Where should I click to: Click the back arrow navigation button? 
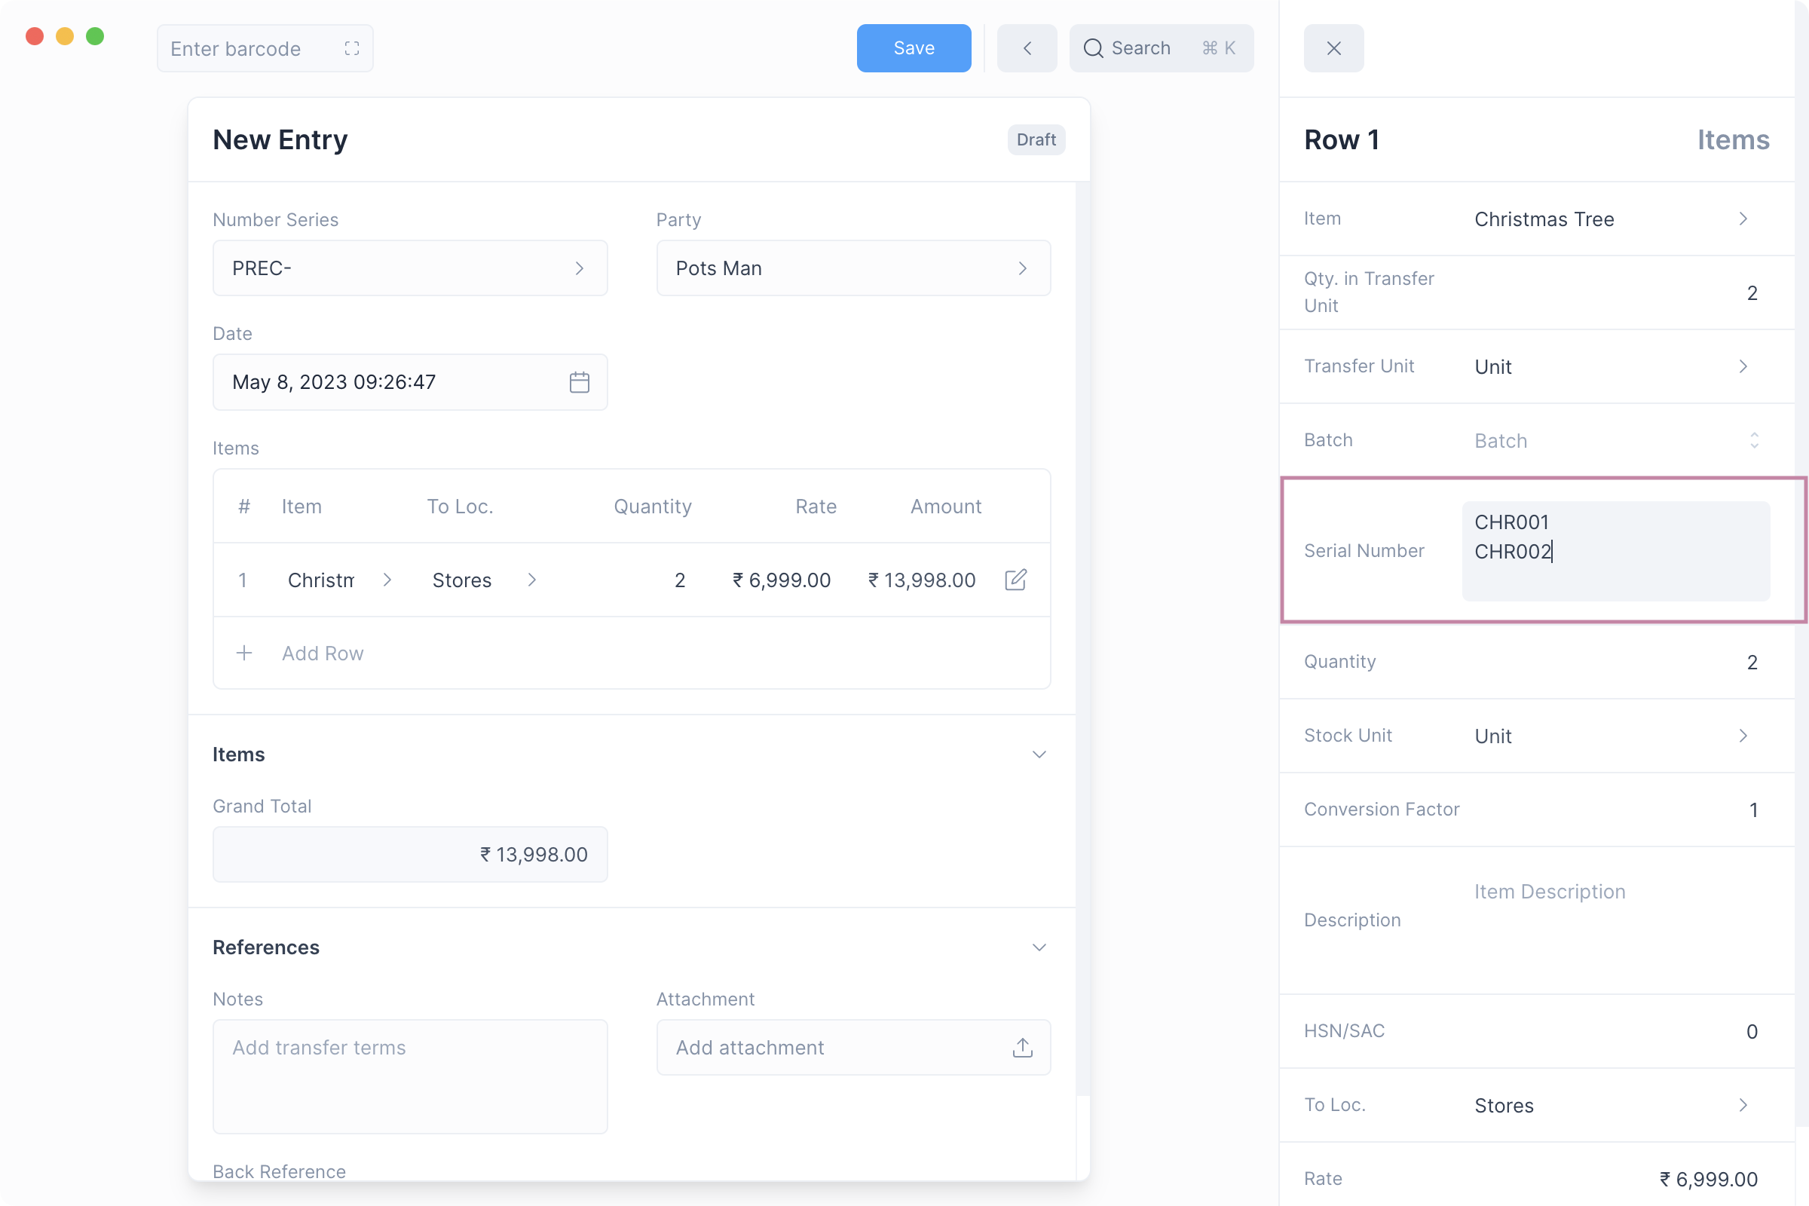point(1027,48)
